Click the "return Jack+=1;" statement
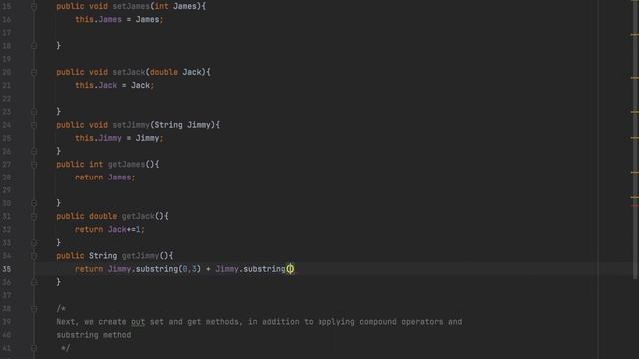The height and width of the screenshot is (359, 639). pyautogui.click(x=110, y=230)
